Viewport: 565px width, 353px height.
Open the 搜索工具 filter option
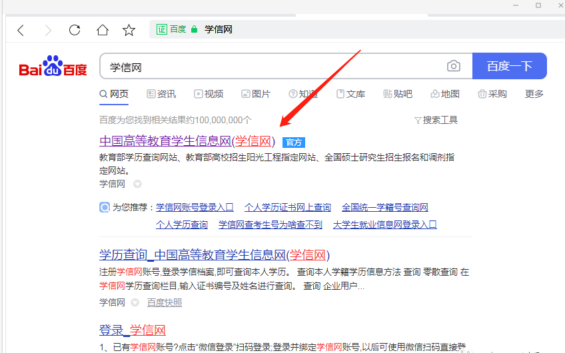pos(436,120)
